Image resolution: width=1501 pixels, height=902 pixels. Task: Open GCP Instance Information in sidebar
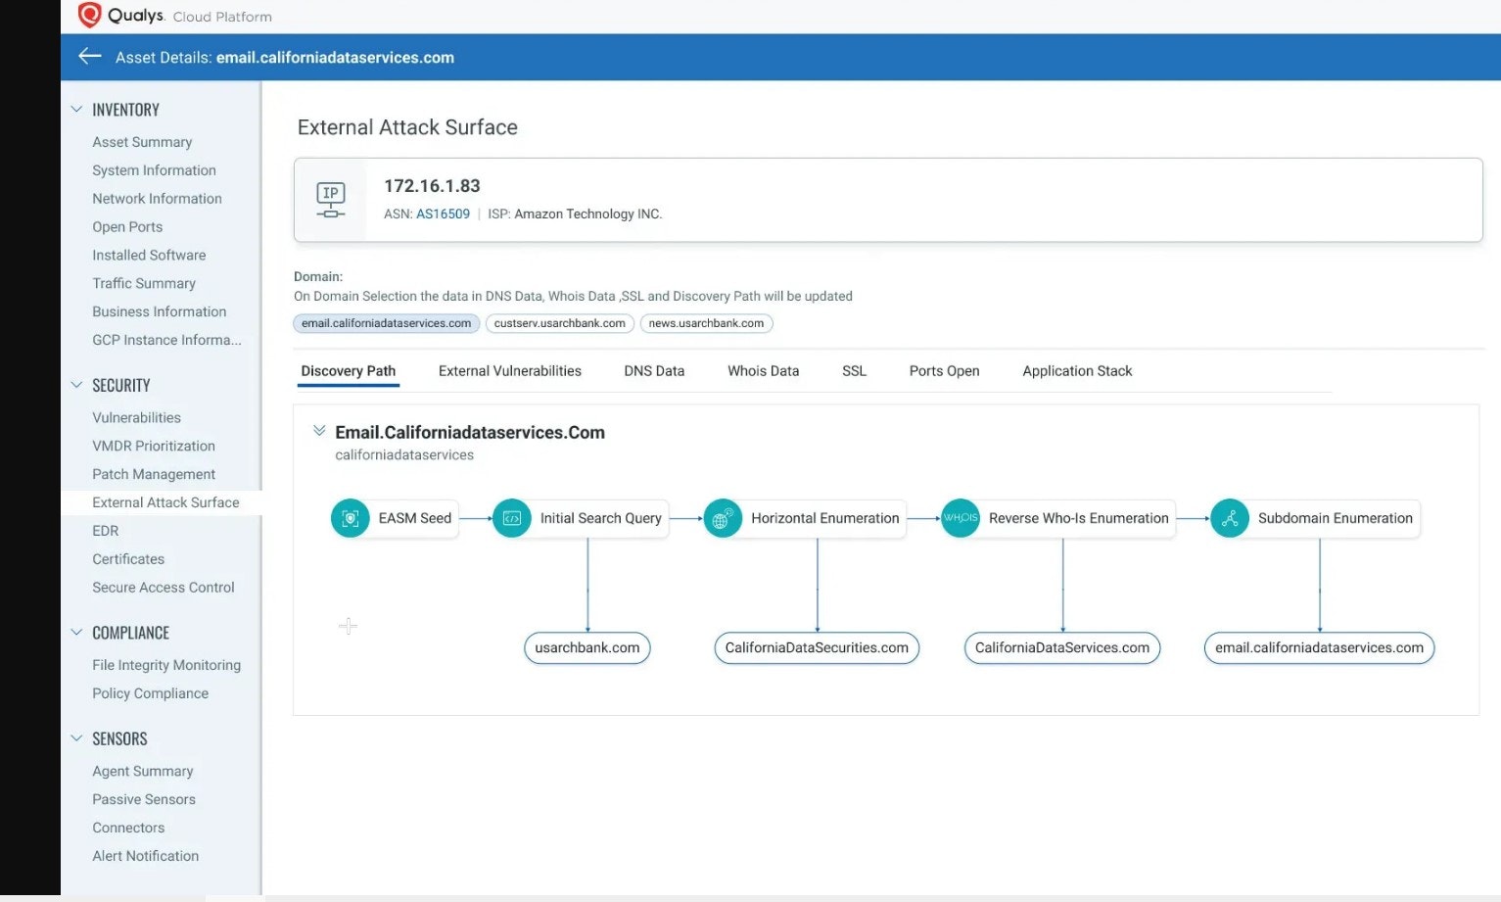[166, 341]
